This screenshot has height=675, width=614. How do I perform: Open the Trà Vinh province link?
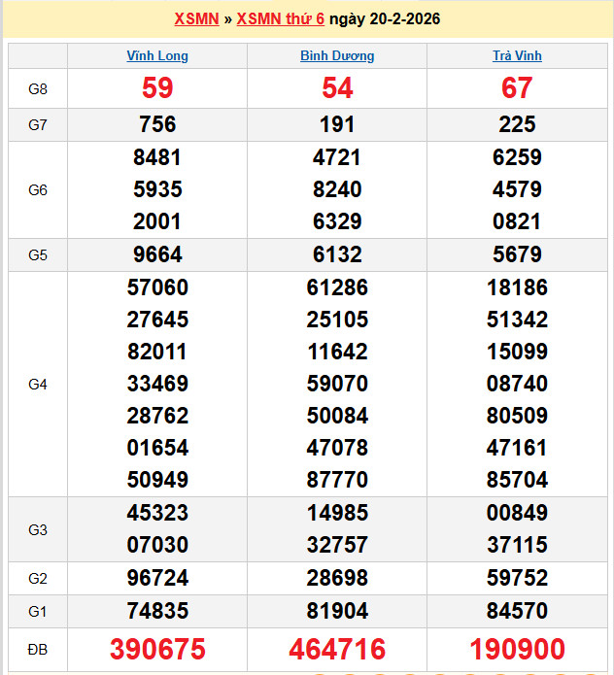[517, 56]
